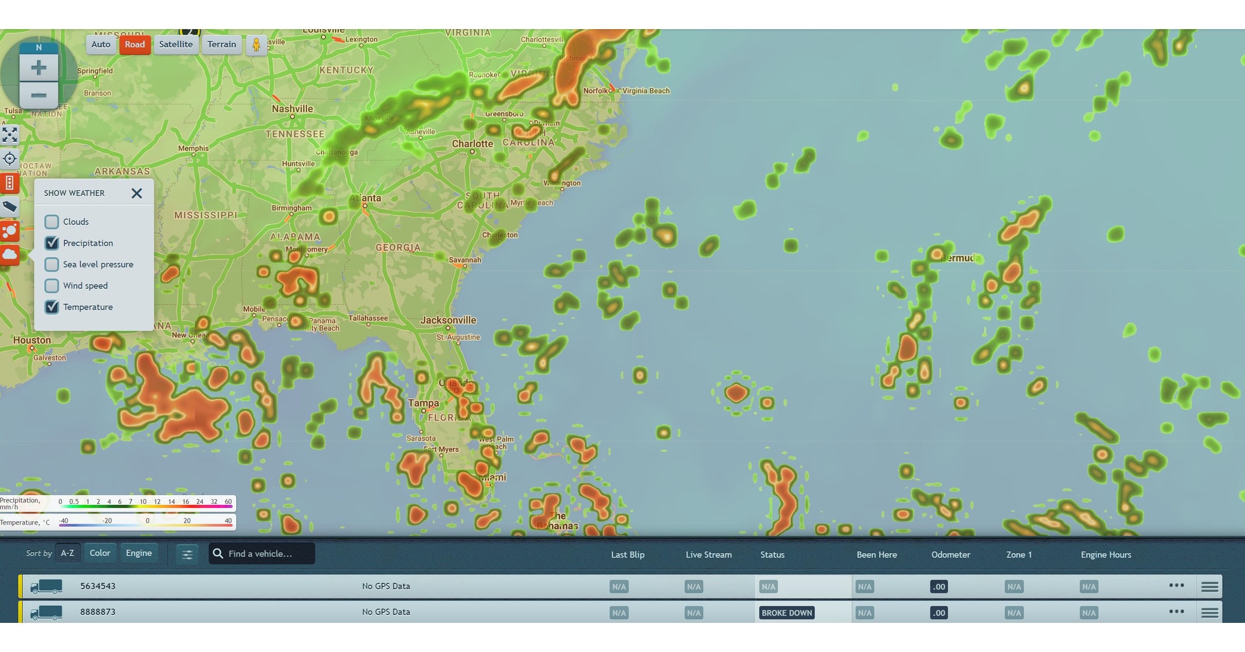1245x652 pixels.
Task: Enable the Clouds weather layer
Action: coord(51,222)
